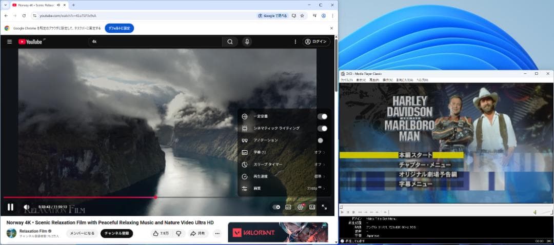
Task: Close YouTube player settings gear
Action: 300,207
